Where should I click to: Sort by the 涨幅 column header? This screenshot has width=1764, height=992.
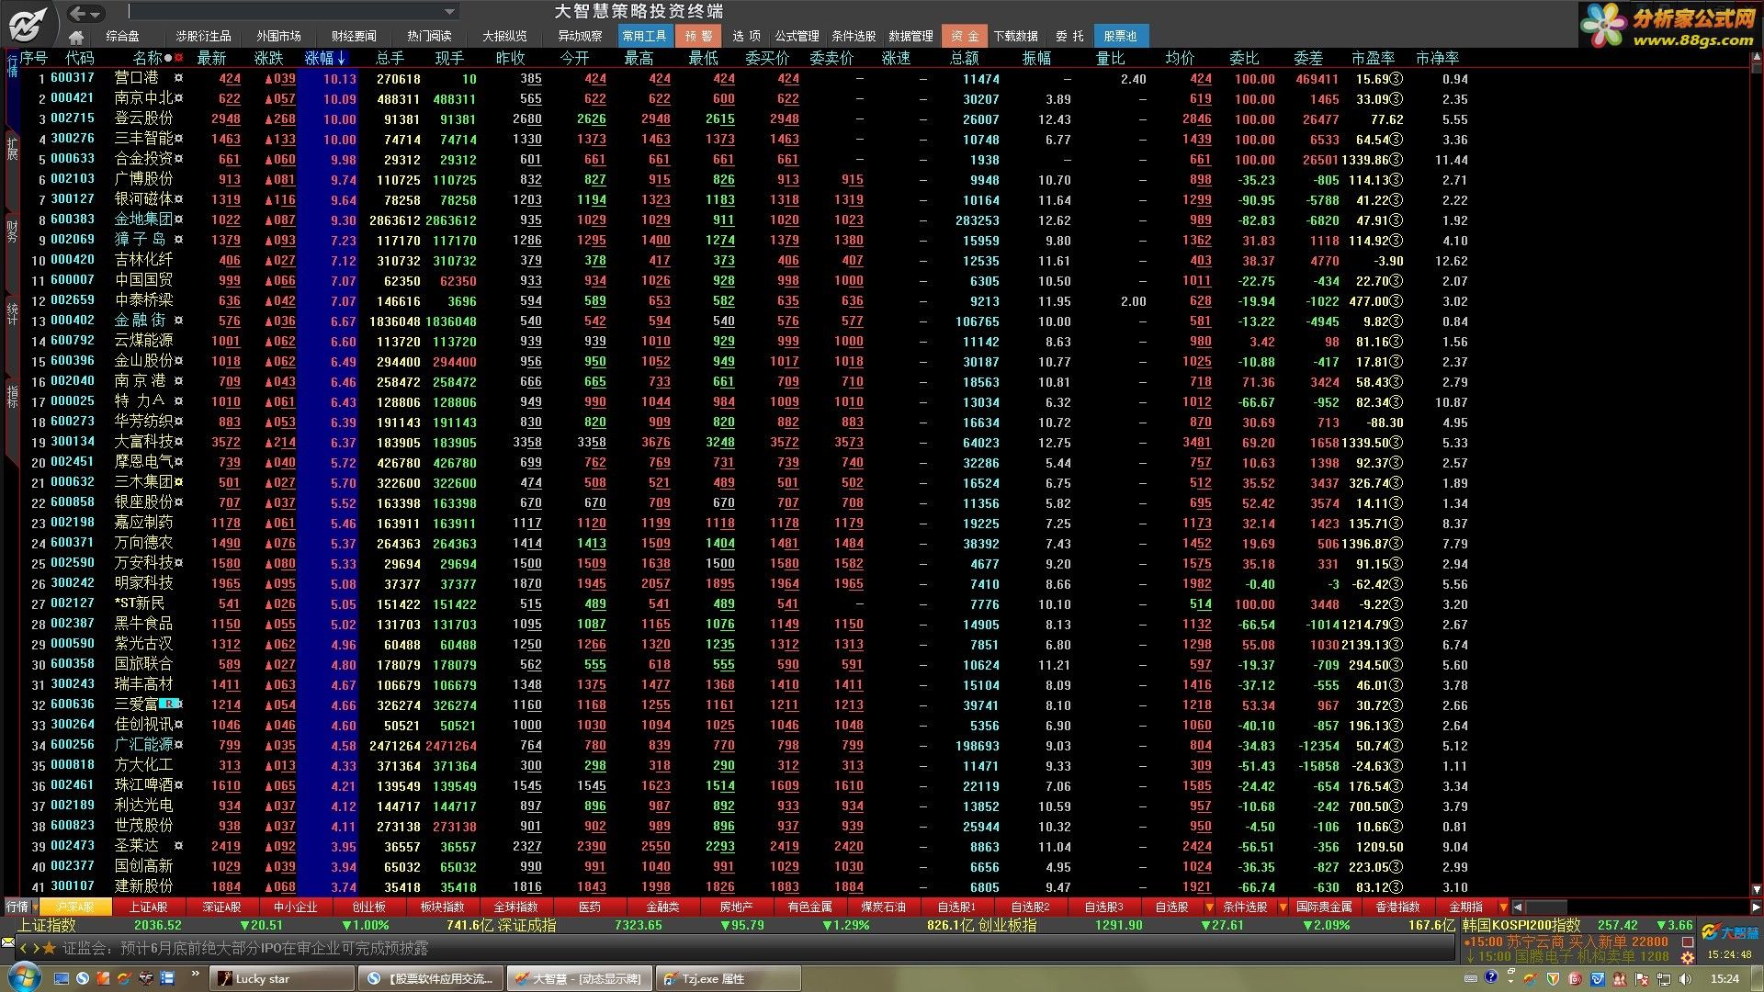click(x=324, y=58)
